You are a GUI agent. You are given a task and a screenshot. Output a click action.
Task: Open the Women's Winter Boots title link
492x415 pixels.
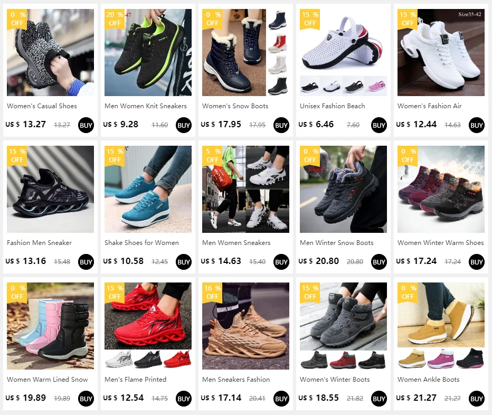point(335,380)
